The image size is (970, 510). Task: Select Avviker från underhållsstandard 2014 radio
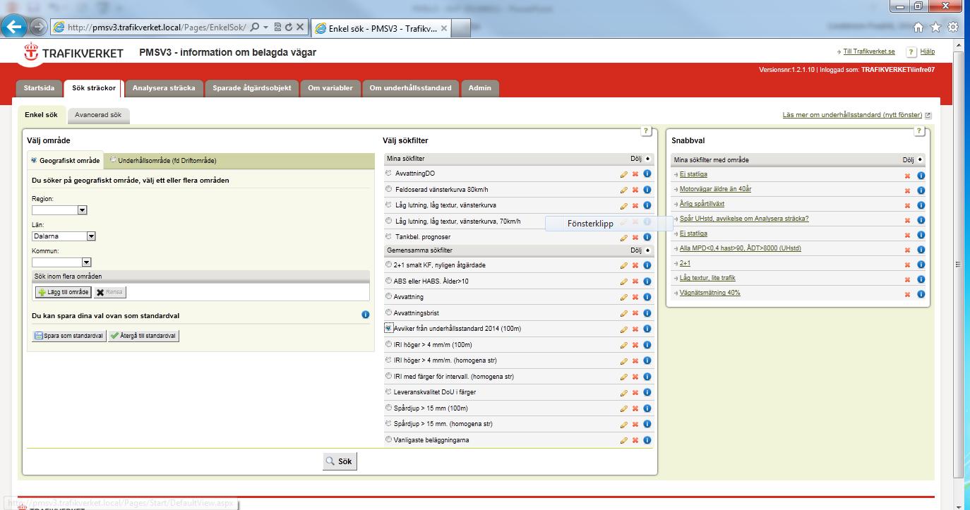[388, 328]
